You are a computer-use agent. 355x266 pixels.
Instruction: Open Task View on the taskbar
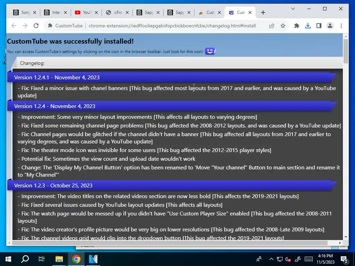tap(42, 259)
